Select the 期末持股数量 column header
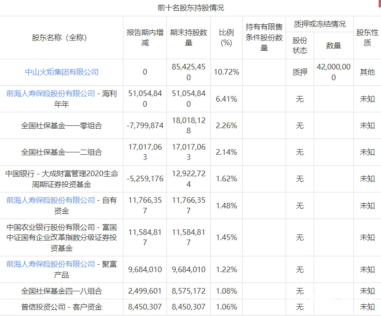The image size is (381, 316). [x=188, y=38]
